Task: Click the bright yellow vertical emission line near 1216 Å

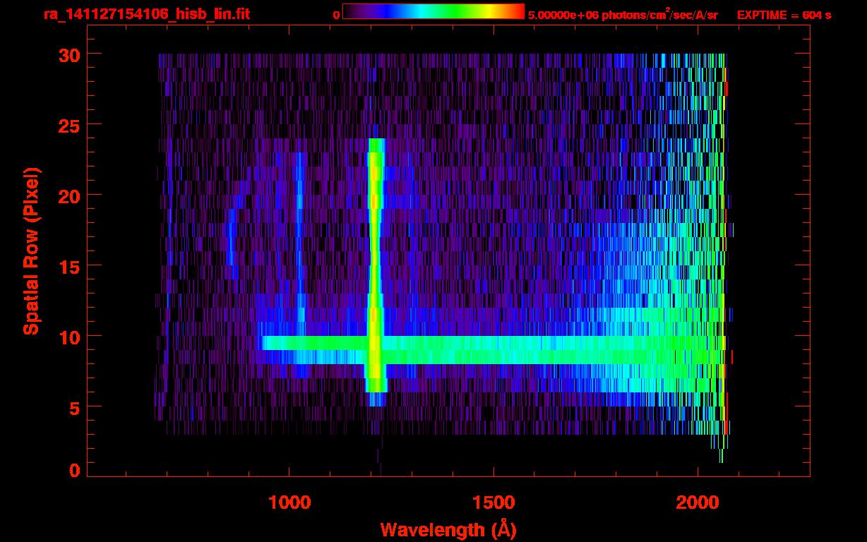Action: (375, 272)
